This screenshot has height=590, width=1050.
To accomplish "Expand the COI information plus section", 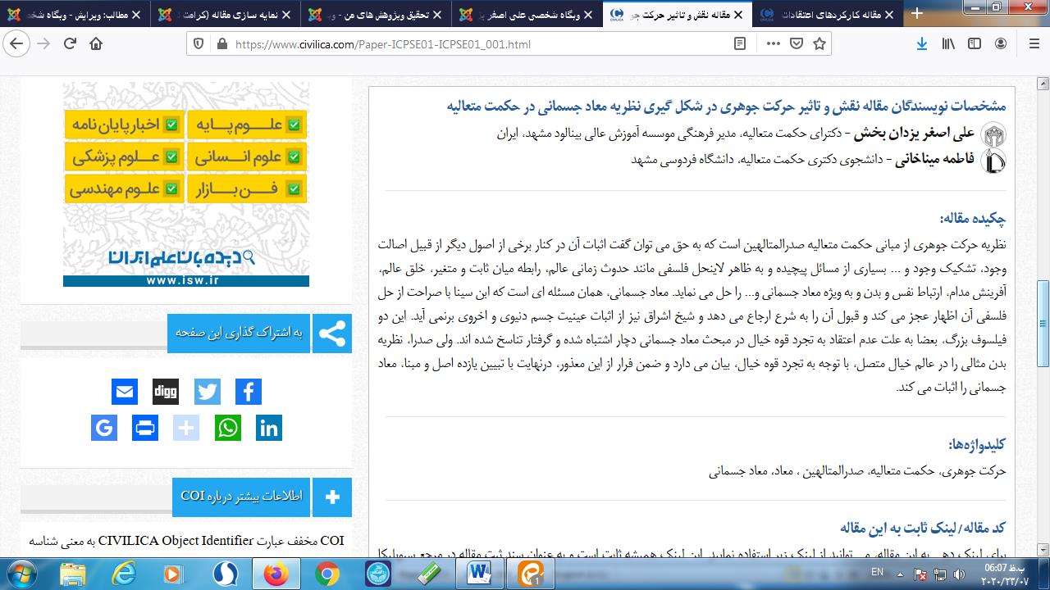I will click(x=332, y=497).
